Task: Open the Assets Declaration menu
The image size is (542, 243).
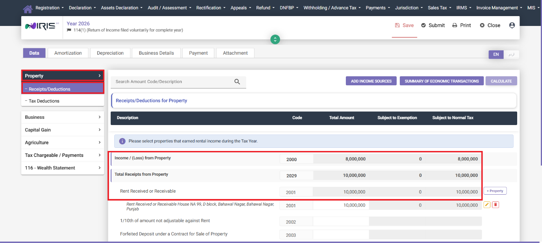Action: pyautogui.click(x=122, y=8)
